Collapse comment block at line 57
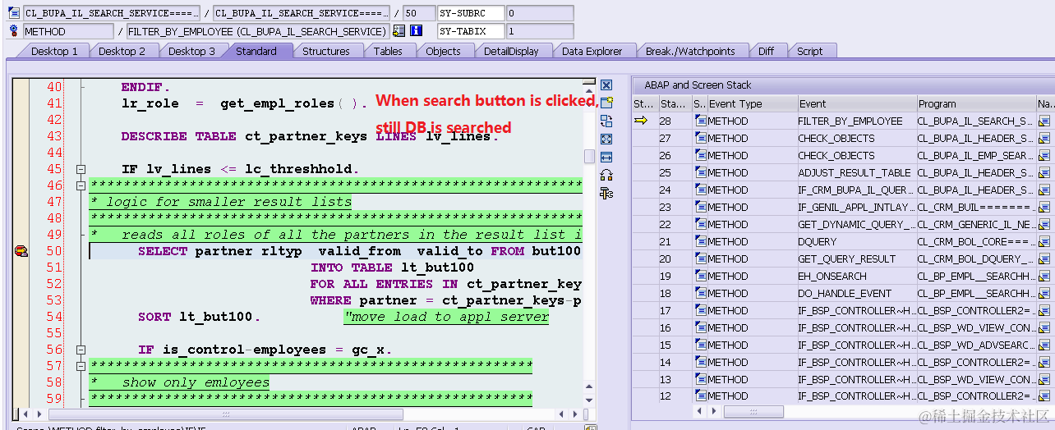This screenshot has width=1055, height=430. click(x=81, y=366)
